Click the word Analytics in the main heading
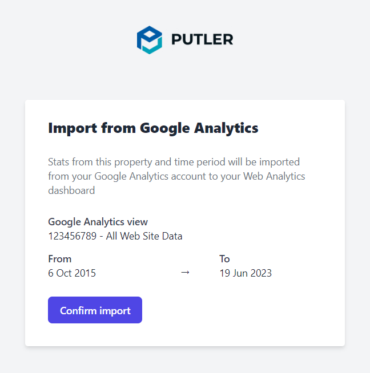370x373 pixels. pos(226,128)
